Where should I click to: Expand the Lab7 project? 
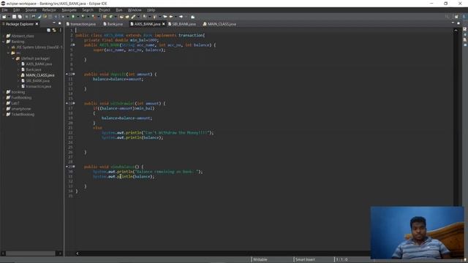coord(4,103)
